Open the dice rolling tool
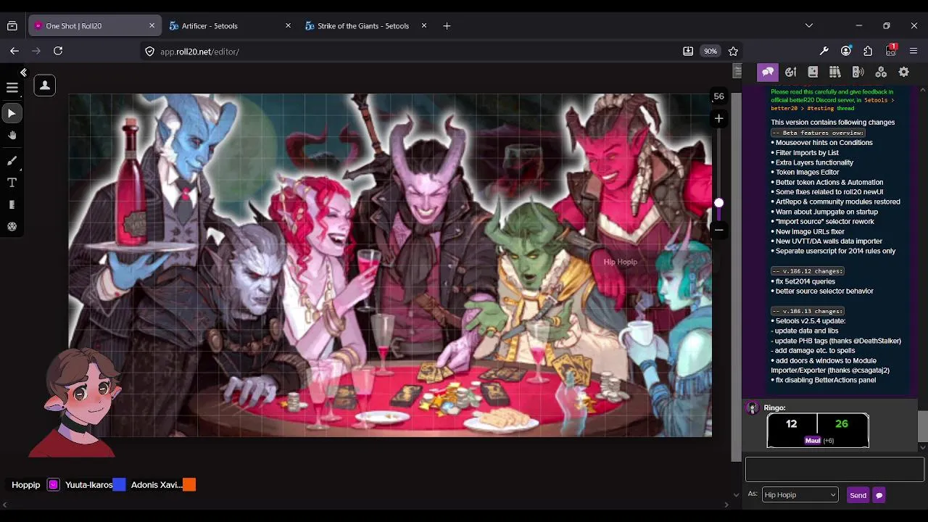928x522 pixels. click(12, 227)
